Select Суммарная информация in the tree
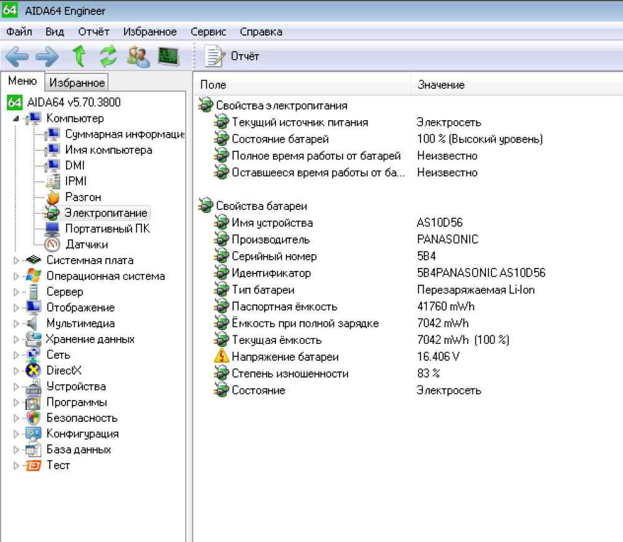This screenshot has height=542, width=623. 125,135
